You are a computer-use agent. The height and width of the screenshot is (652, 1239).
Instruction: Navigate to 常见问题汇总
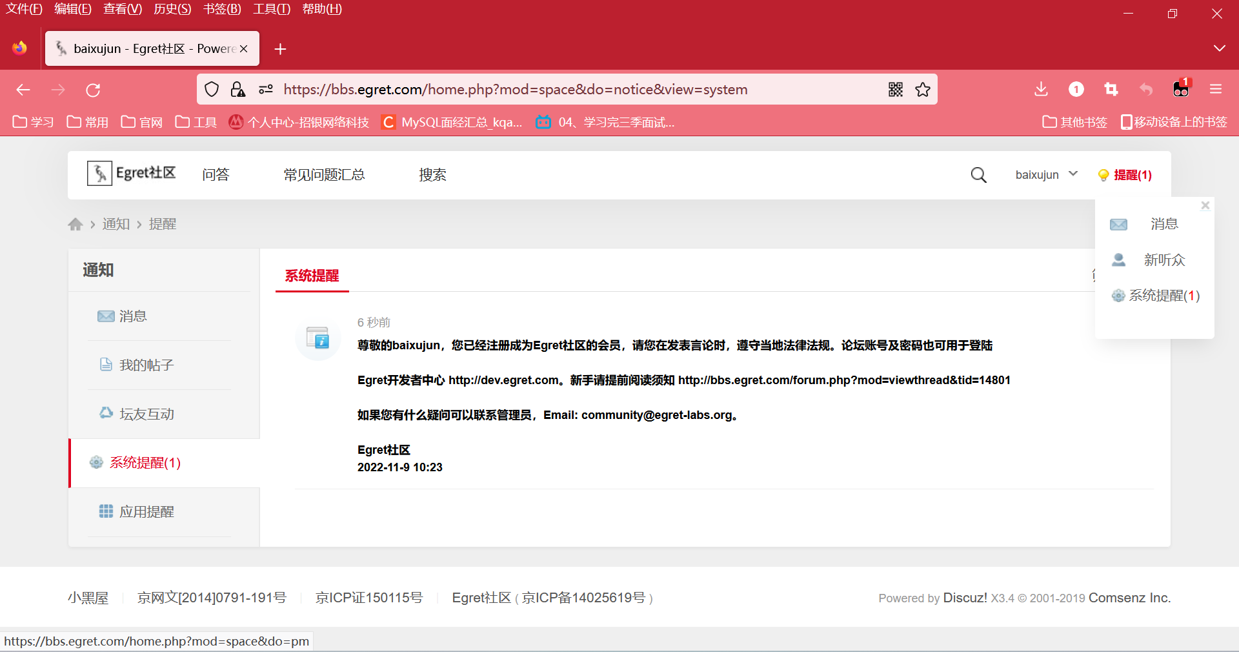click(x=324, y=174)
